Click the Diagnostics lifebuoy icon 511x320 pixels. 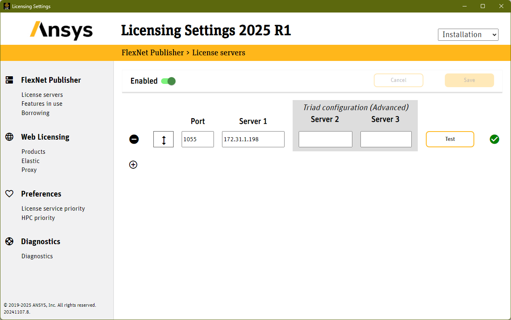point(9,241)
